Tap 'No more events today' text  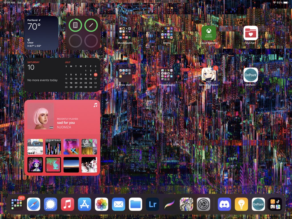42,80
